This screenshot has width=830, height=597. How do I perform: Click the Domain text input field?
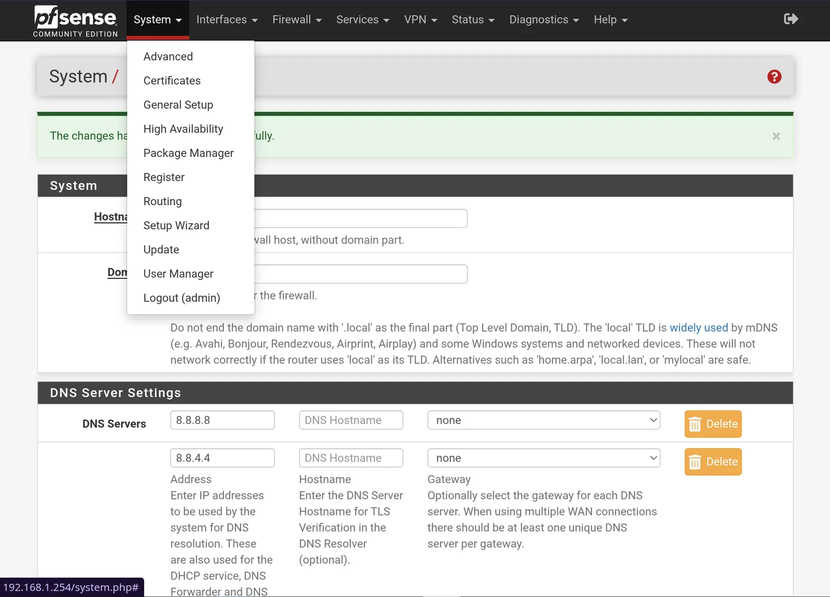point(361,274)
